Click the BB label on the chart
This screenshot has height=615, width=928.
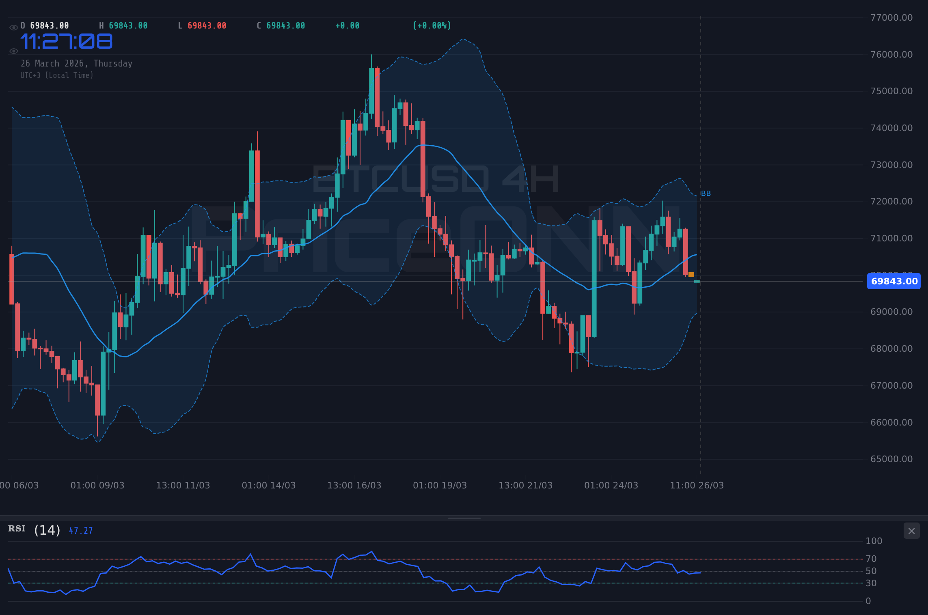(x=706, y=194)
